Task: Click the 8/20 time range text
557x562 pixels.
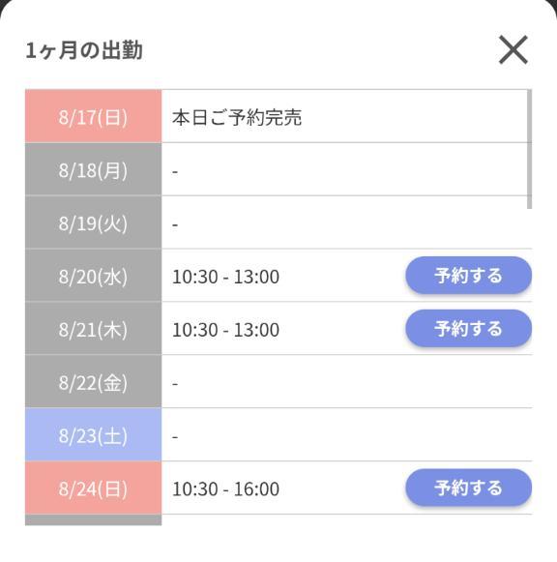Action: pos(225,277)
